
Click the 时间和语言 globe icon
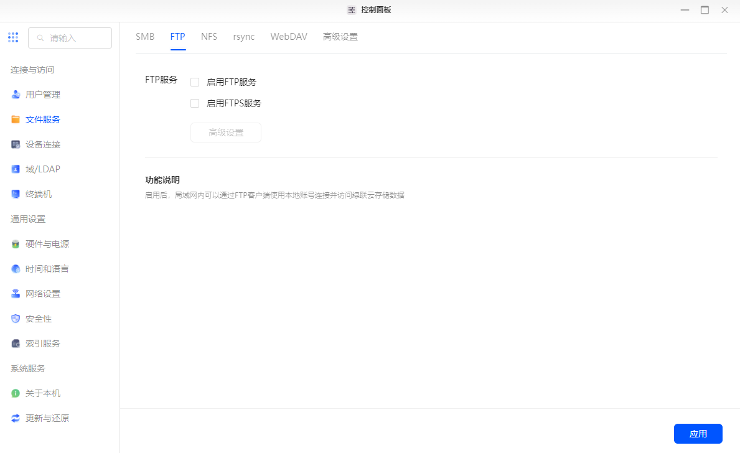tap(16, 269)
